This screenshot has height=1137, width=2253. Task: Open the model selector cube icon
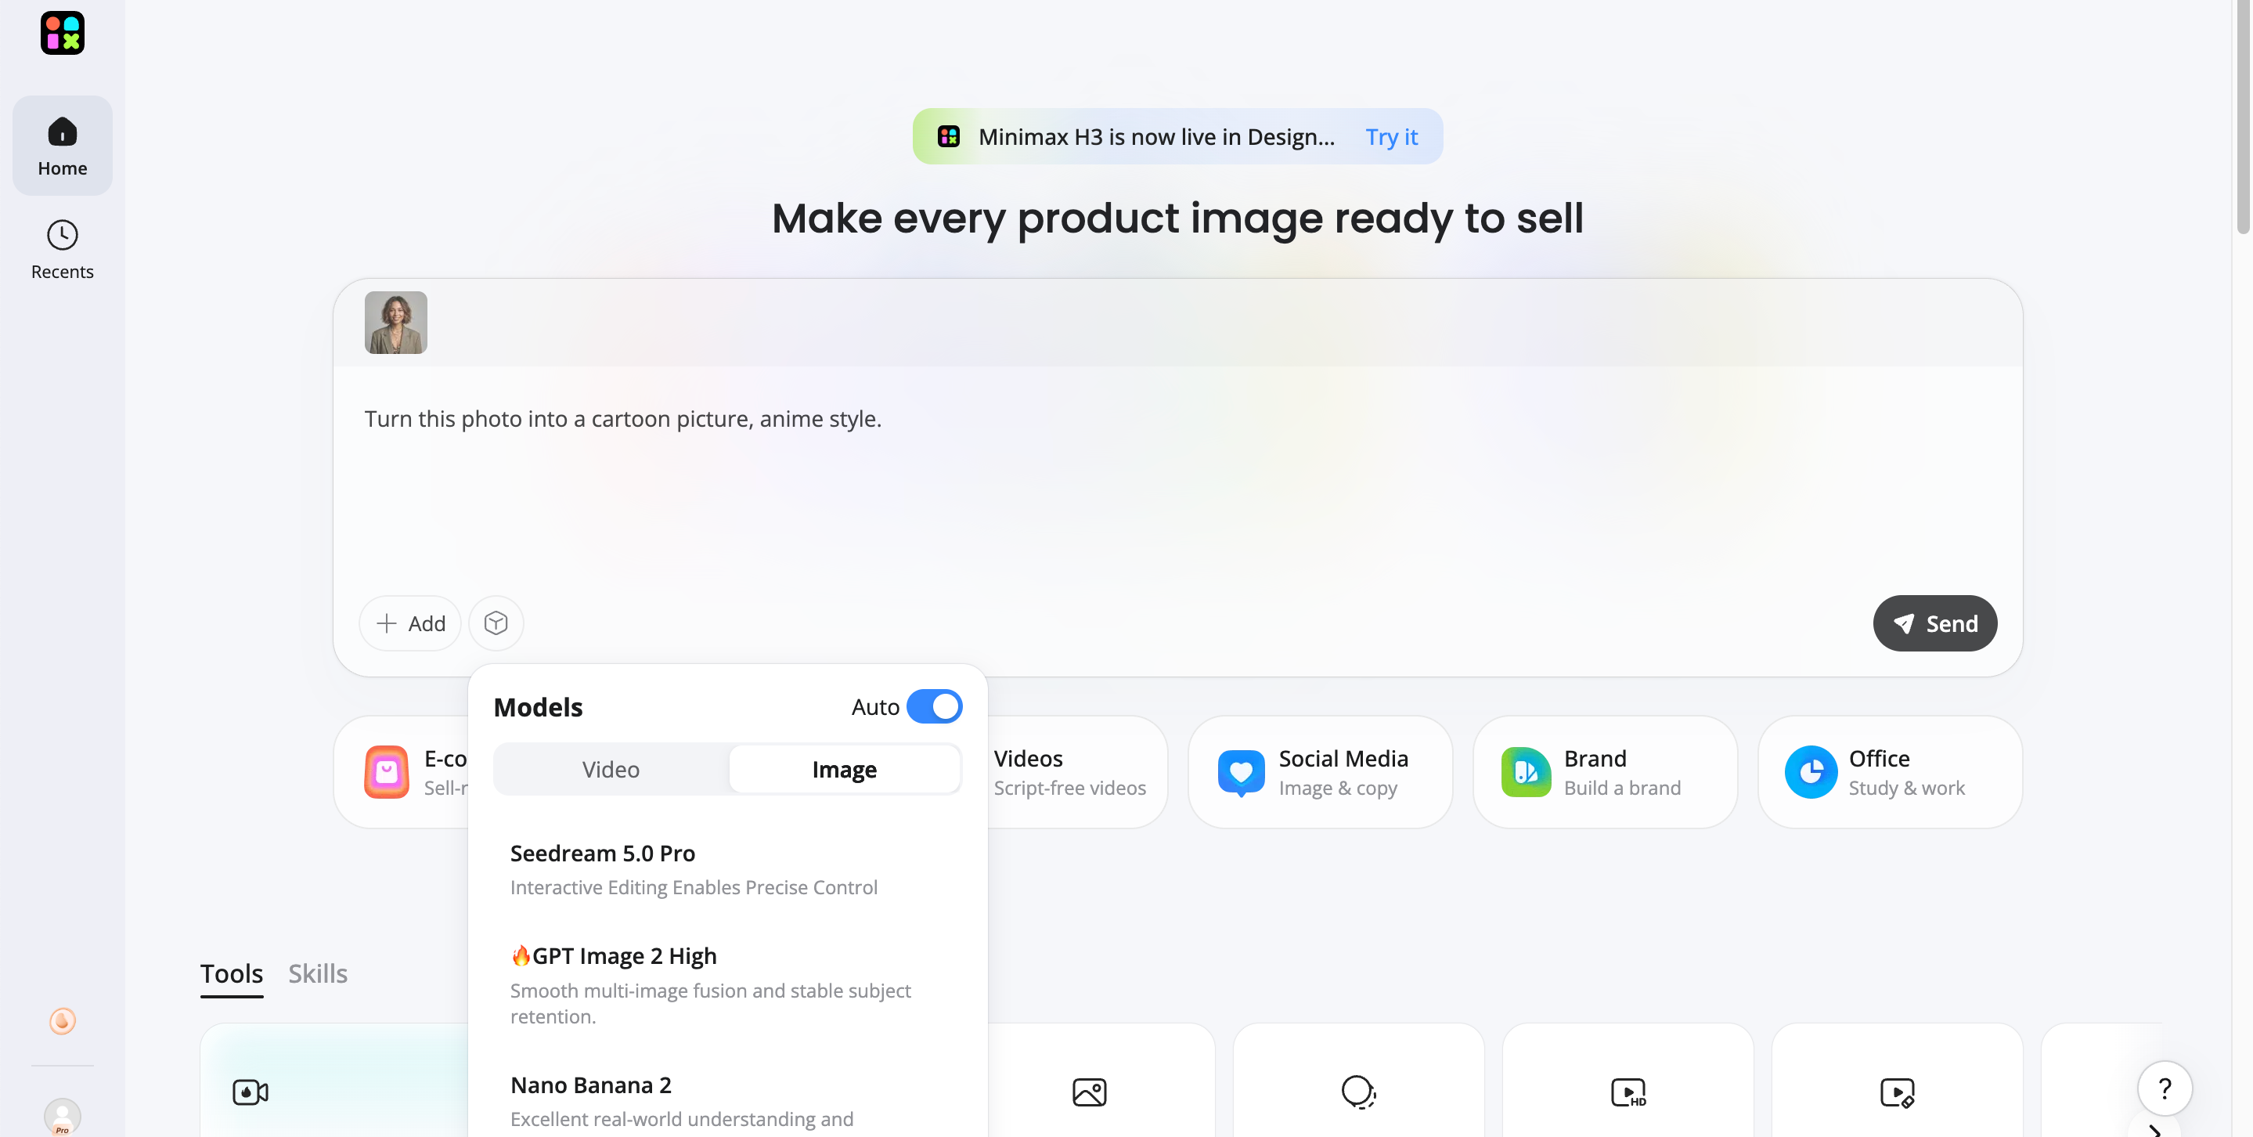click(x=496, y=623)
